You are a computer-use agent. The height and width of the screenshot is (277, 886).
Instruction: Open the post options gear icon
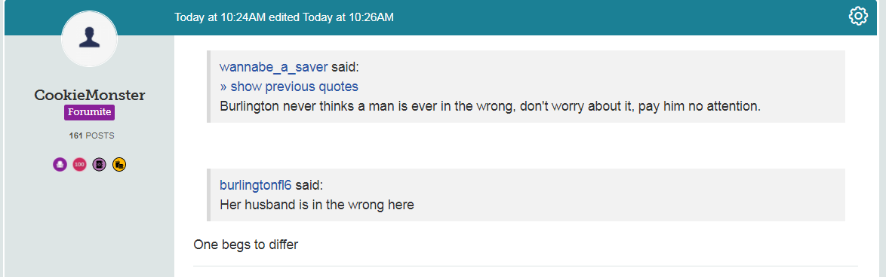click(858, 16)
